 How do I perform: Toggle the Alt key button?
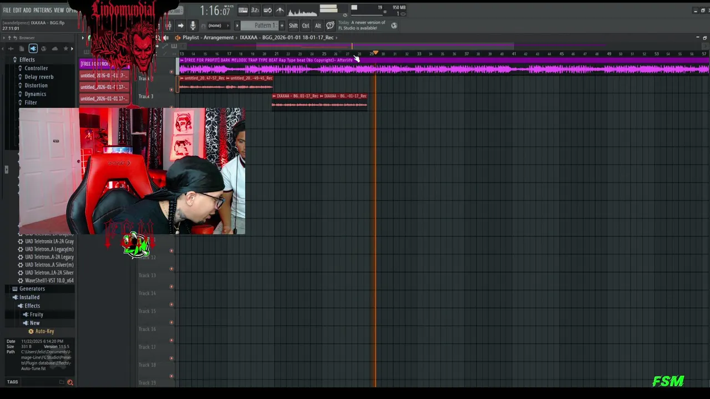318,25
